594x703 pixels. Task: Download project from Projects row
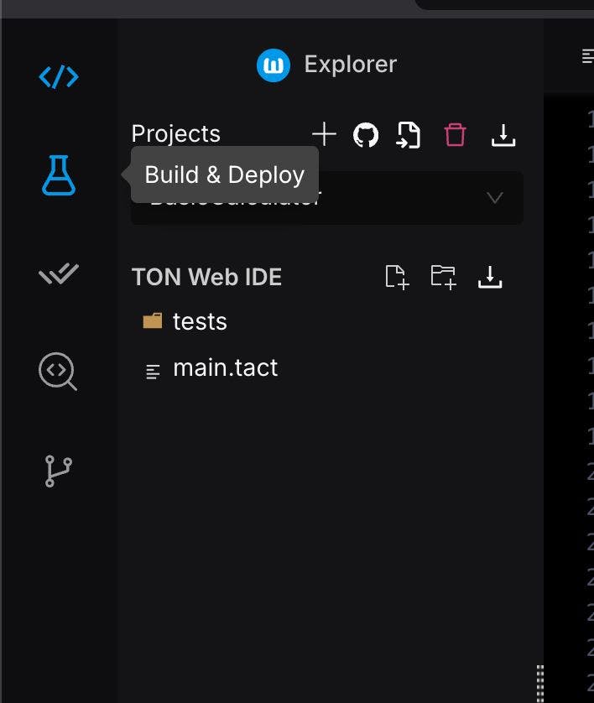coord(503,134)
